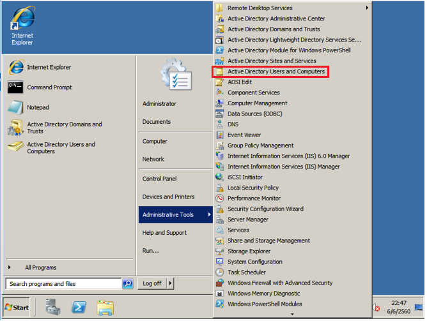Click the ADSI Edit icon
This screenshot has height=321, width=427.
pos(219,82)
